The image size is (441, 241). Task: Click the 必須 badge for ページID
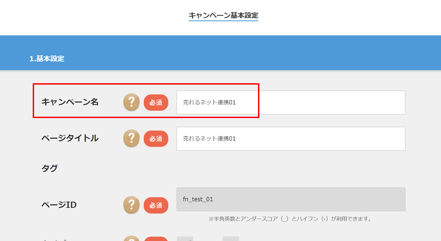coord(156,205)
